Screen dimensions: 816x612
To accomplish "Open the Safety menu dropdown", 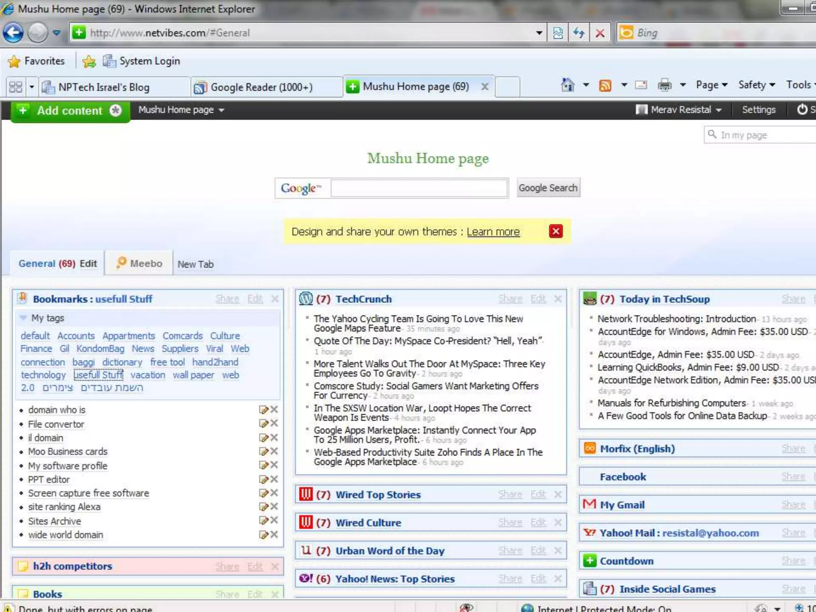I will coord(756,85).
